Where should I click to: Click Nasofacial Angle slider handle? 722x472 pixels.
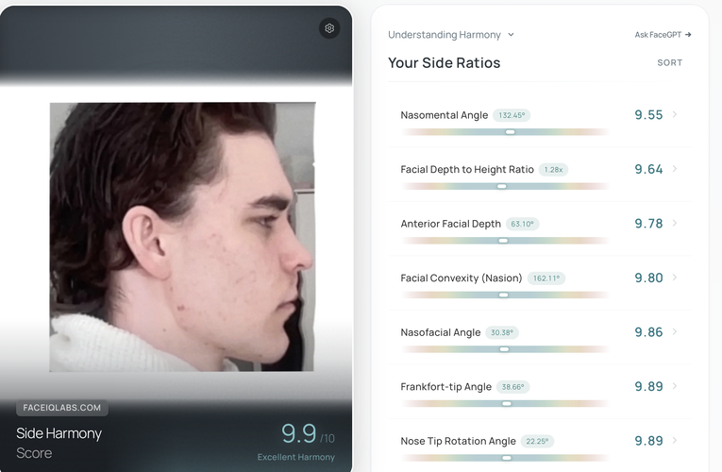(x=505, y=349)
